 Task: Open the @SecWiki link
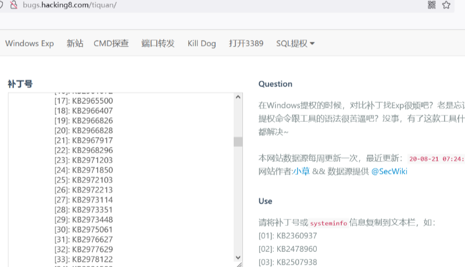[389, 171]
